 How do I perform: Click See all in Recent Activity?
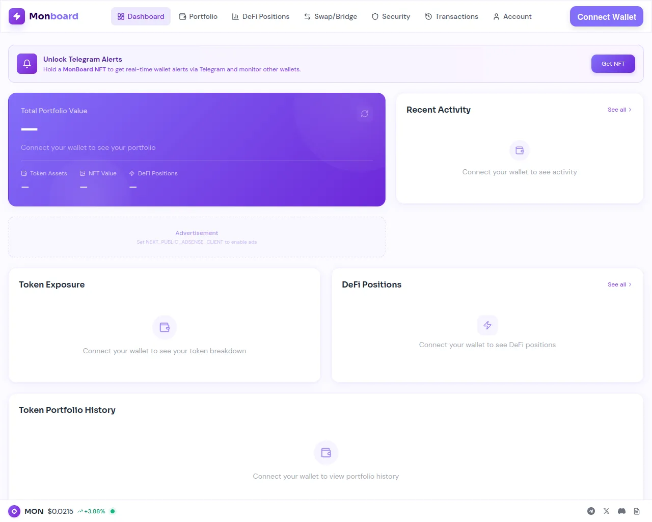[619, 110]
